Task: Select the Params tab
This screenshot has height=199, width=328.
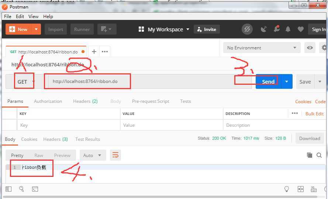Action: click(15, 101)
